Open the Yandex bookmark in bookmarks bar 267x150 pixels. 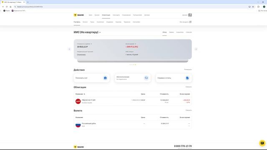coord(7,10)
